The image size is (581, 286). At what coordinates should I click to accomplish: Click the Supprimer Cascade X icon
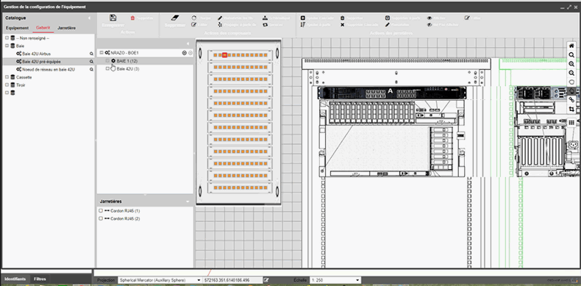point(343,25)
